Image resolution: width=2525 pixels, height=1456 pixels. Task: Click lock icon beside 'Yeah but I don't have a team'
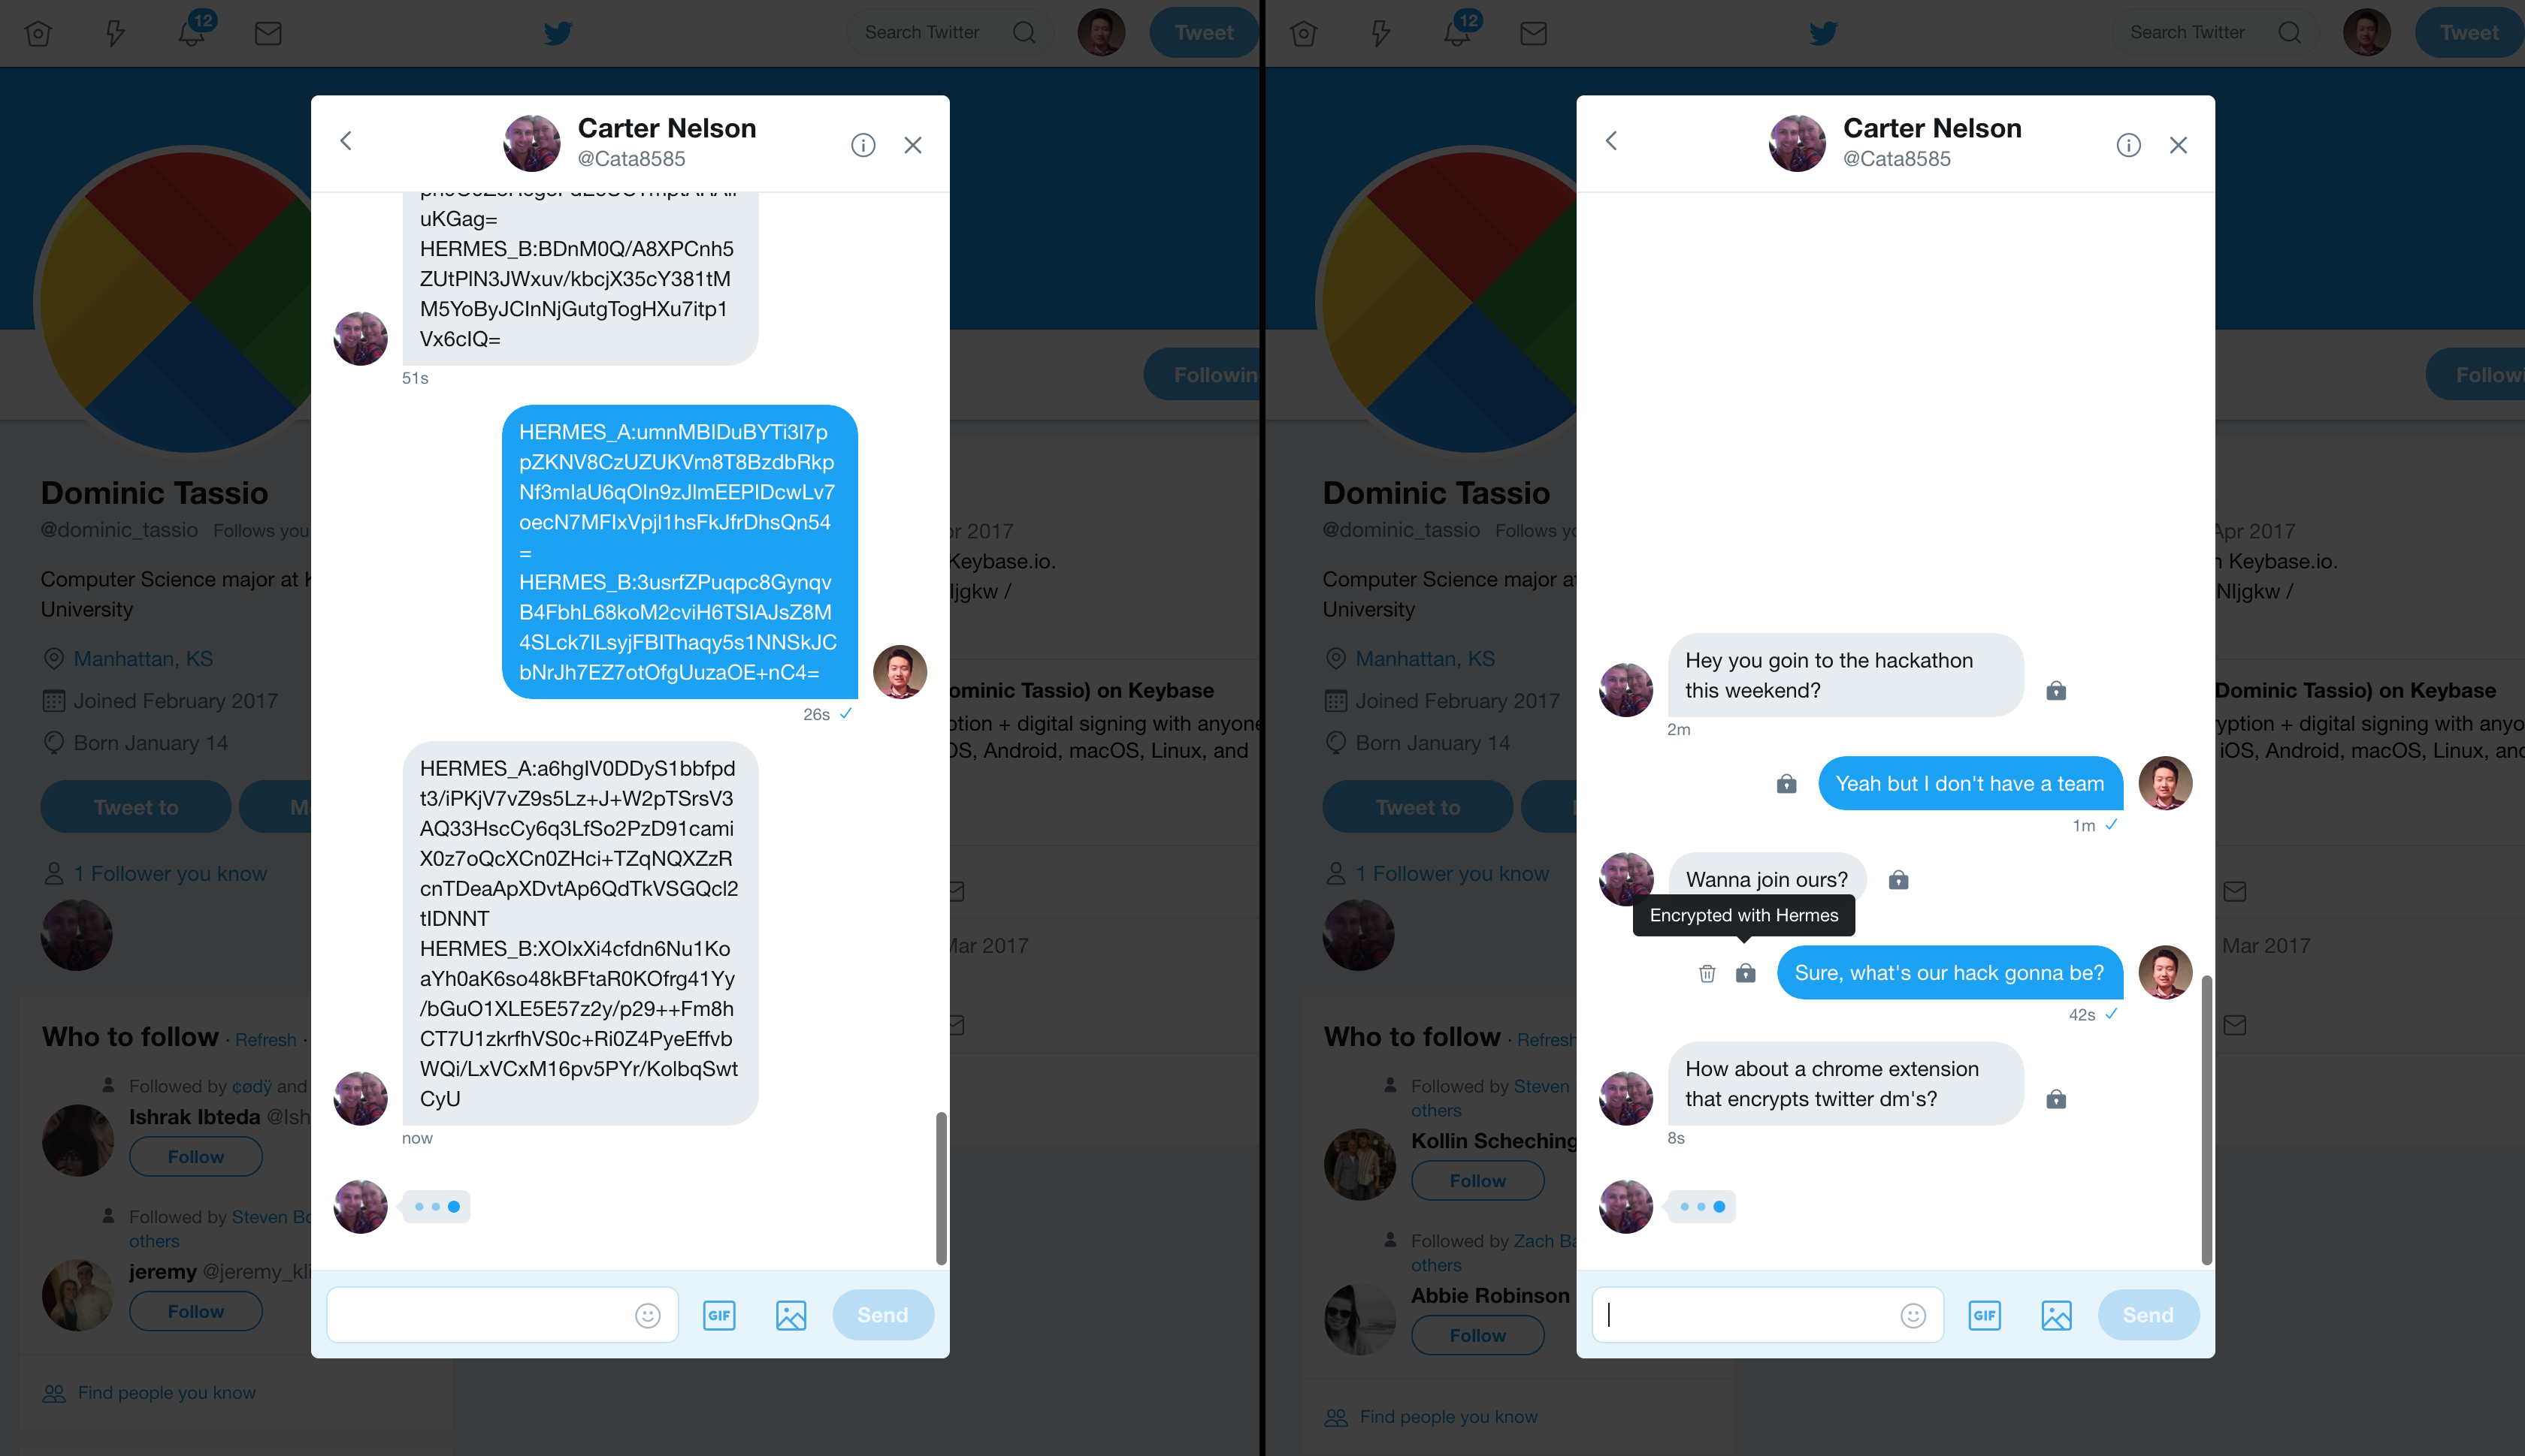pyautogui.click(x=1786, y=784)
